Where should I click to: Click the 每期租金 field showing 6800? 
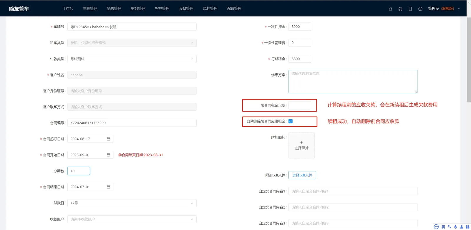tap(300, 59)
